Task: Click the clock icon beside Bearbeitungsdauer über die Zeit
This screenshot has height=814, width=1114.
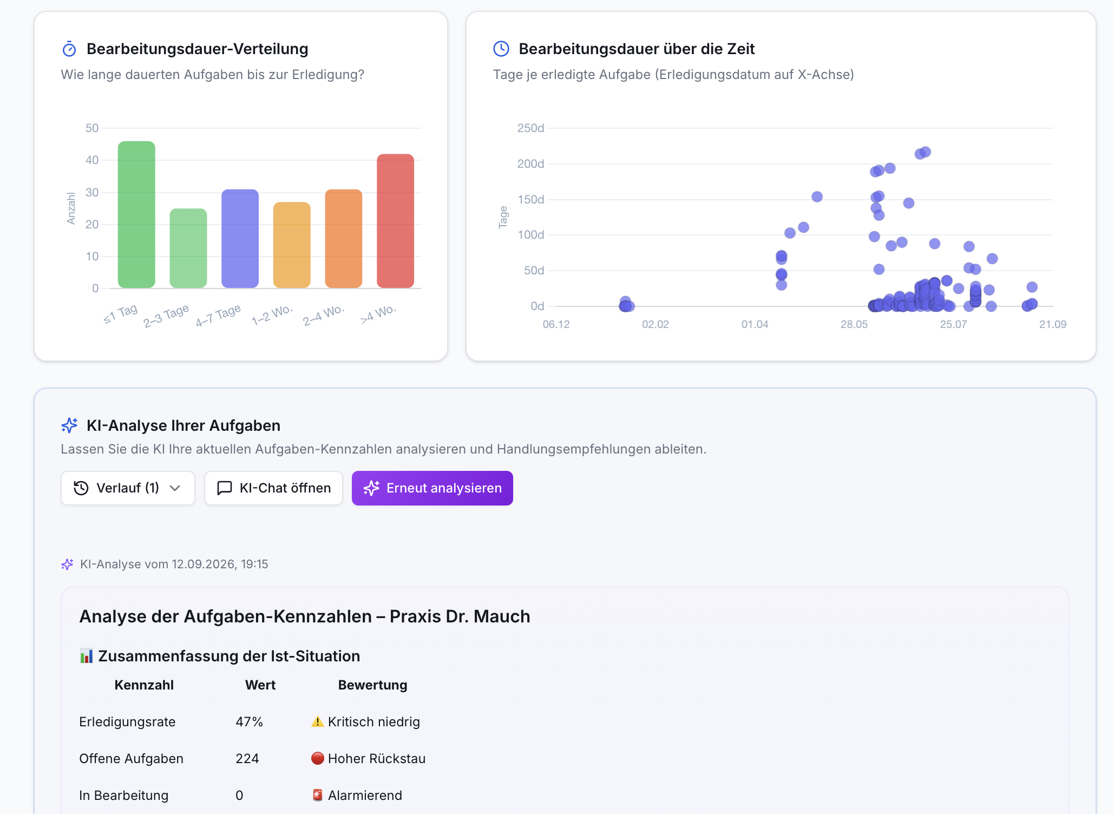Action: tap(501, 49)
